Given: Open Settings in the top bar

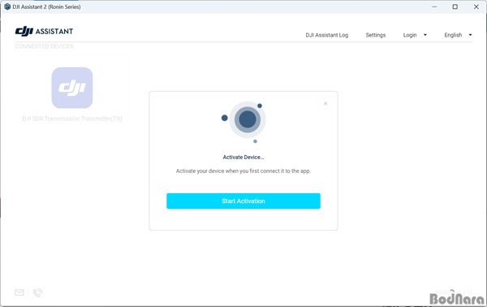Looking at the screenshot, I should 376,35.
